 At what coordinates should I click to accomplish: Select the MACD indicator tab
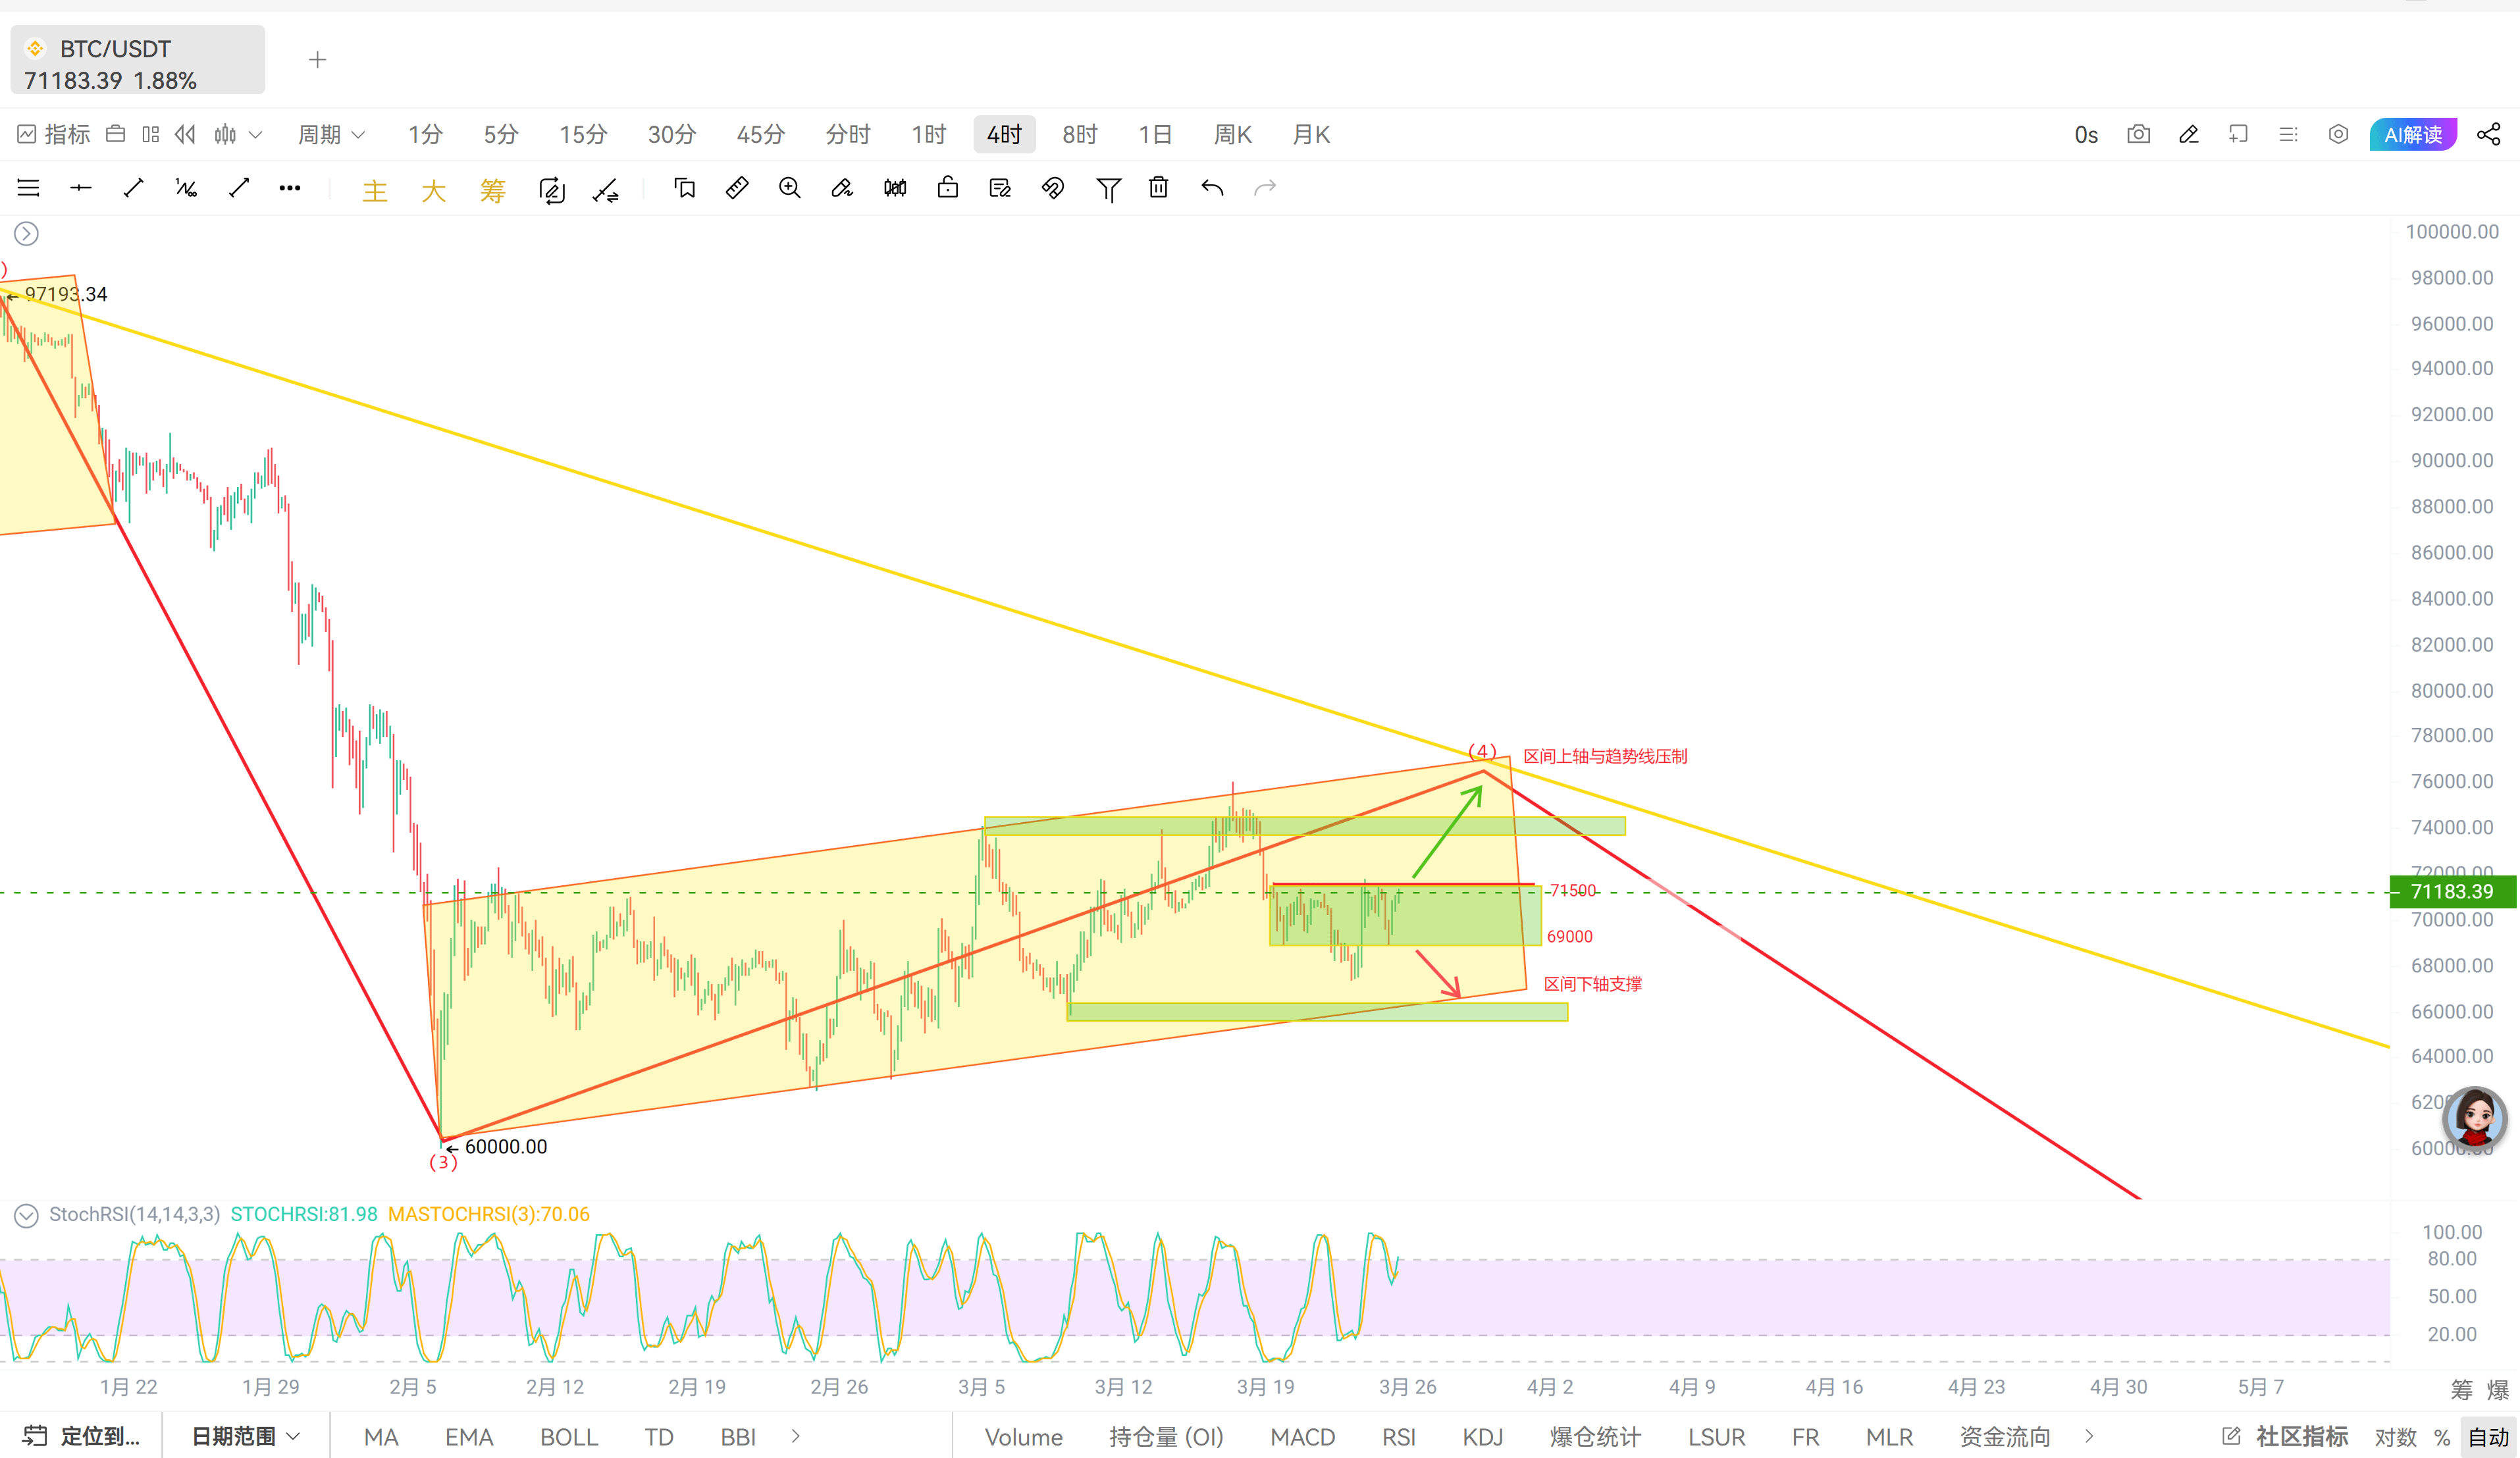1302,1437
